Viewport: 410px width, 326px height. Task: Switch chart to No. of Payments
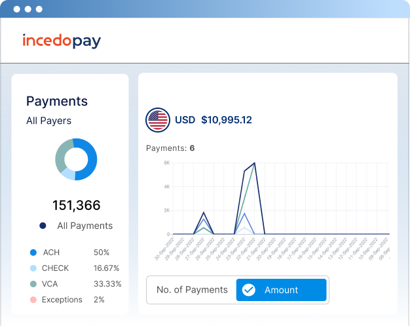(x=192, y=290)
